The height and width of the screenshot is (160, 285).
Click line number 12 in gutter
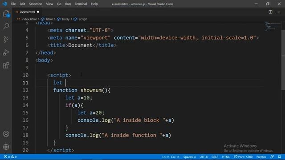pos(25,90)
